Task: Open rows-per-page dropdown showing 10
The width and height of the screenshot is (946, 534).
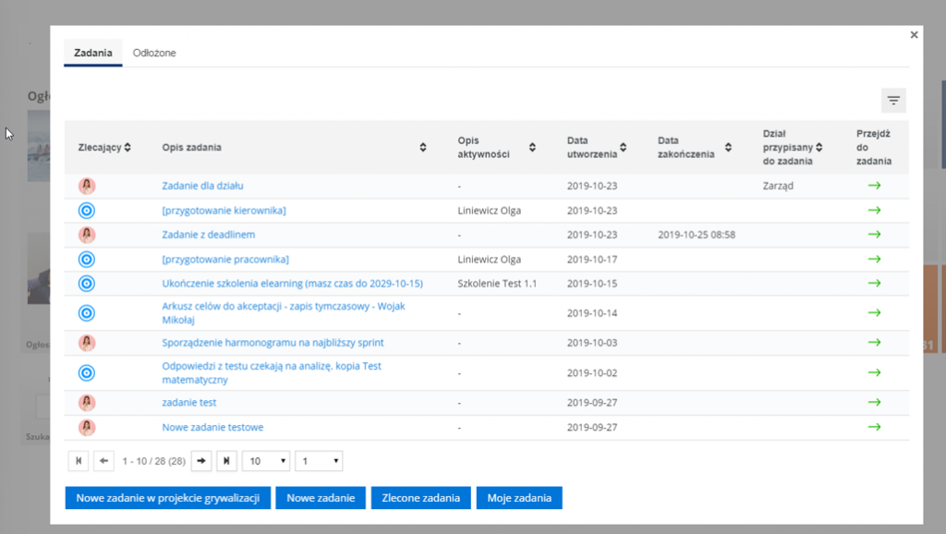Action: [266, 461]
